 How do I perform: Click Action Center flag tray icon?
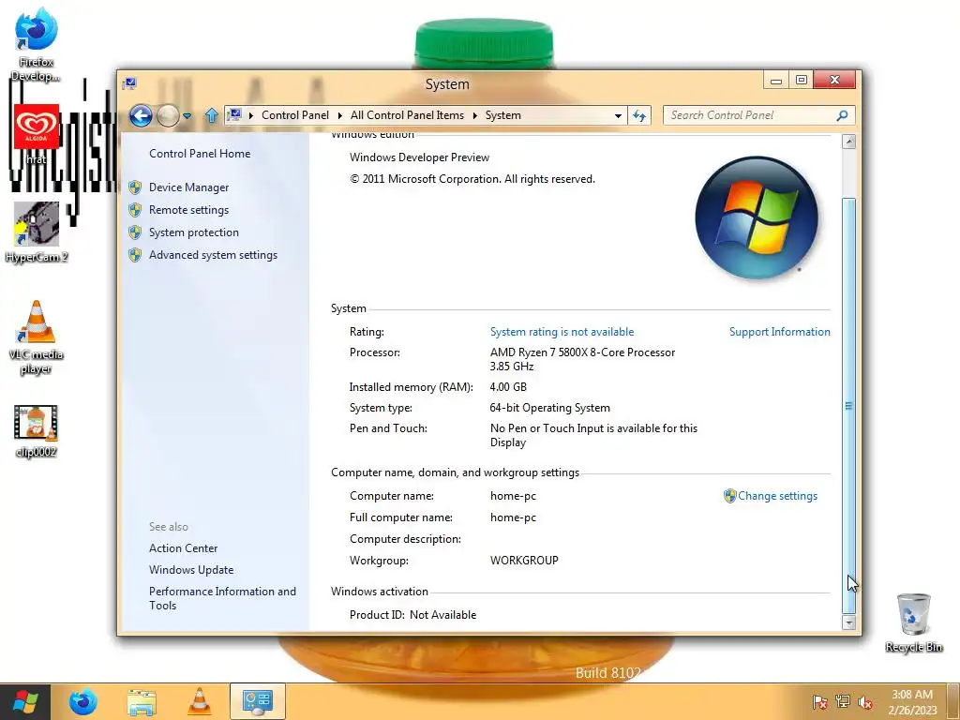(x=820, y=701)
